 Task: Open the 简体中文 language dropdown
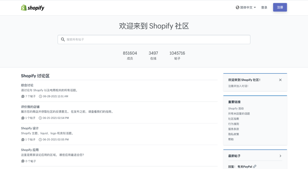click(x=246, y=8)
